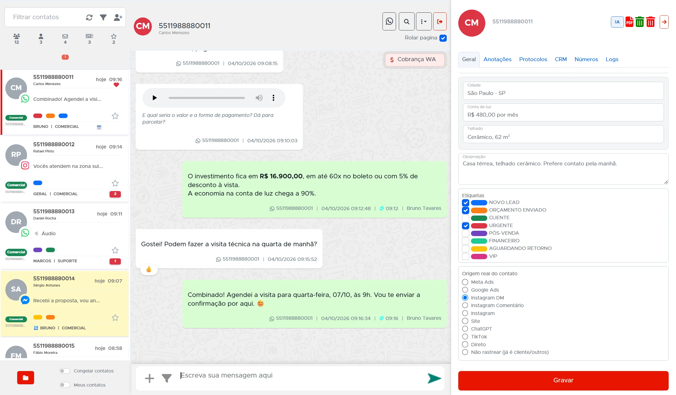Image resolution: width=676 pixels, height=395 pixels.
Task: Open the contact filter funnel icon
Action: pyautogui.click(x=103, y=17)
